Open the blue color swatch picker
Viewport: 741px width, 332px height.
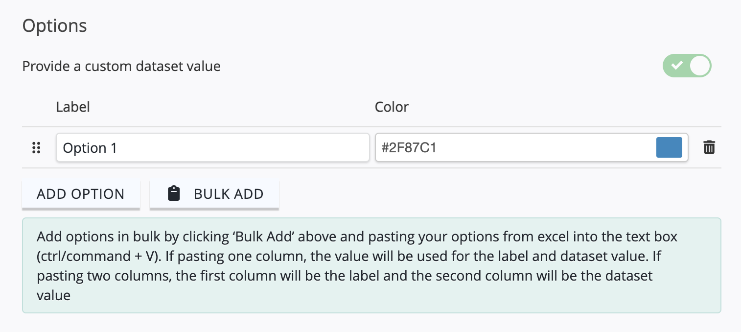(x=669, y=147)
